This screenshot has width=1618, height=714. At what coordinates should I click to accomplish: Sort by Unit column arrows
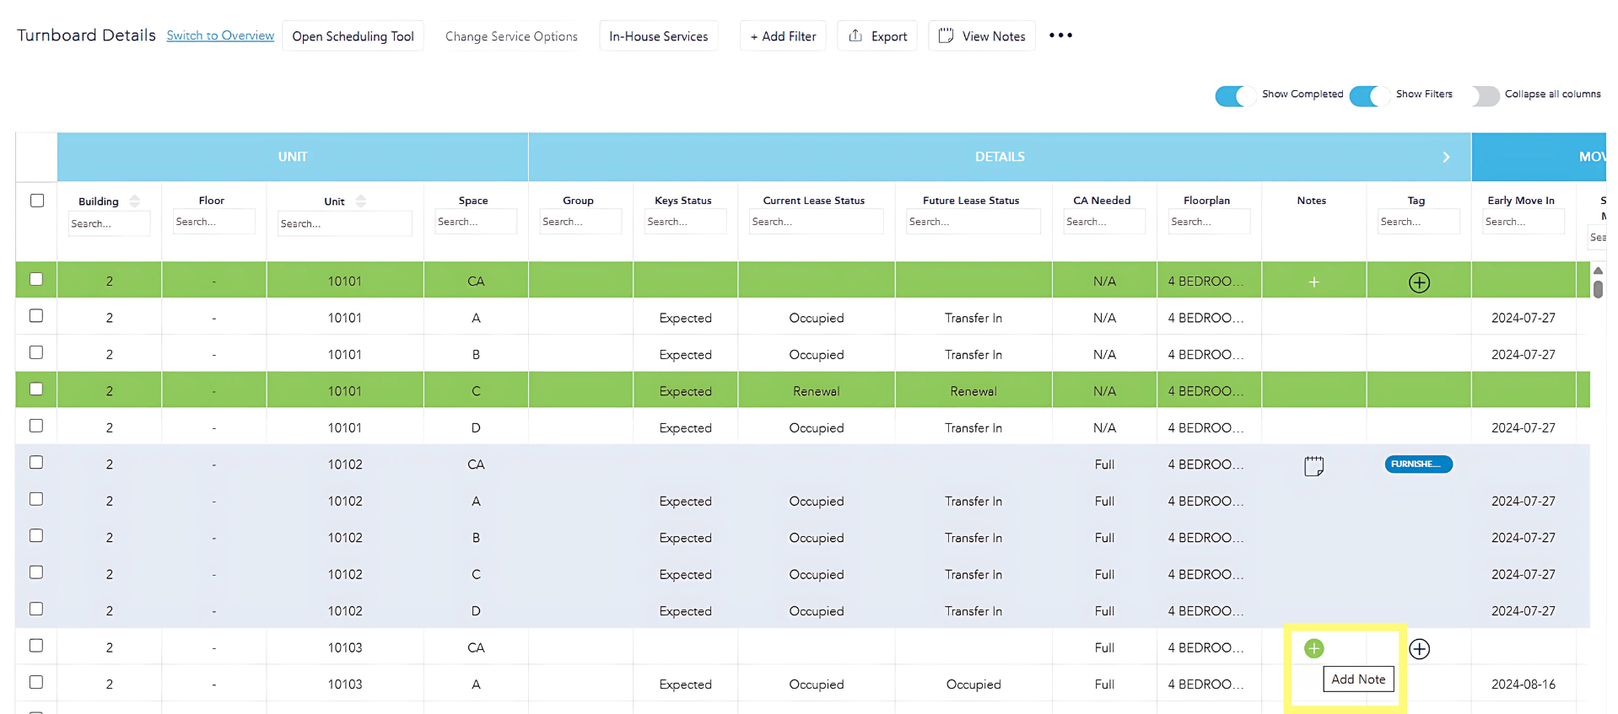tap(361, 201)
